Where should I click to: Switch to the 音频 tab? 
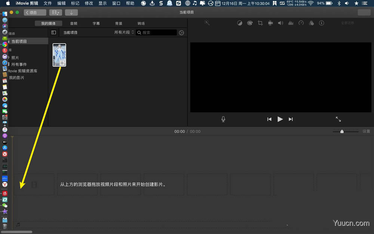pyautogui.click(x=74, y=23)
